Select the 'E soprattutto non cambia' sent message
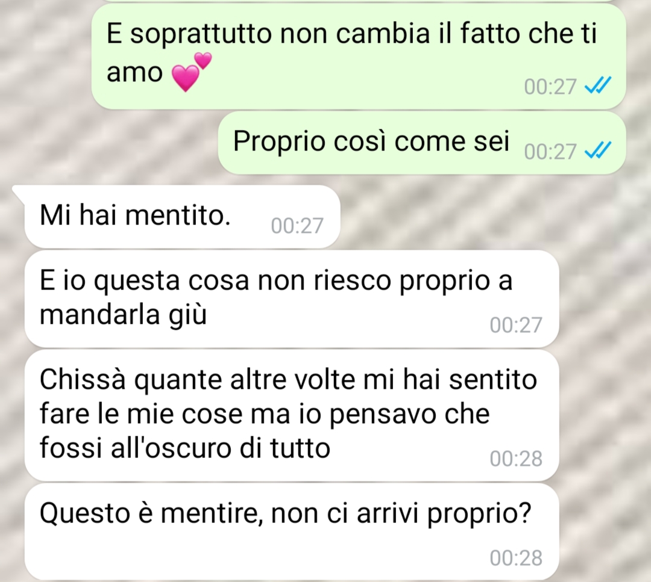Screen dimensions: 651x582 coord(359,57)
